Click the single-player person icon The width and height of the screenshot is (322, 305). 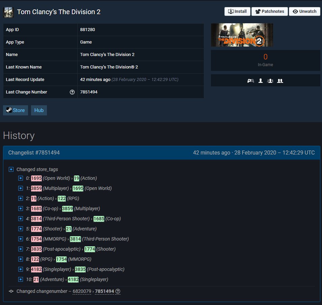(x=260, y=81)
